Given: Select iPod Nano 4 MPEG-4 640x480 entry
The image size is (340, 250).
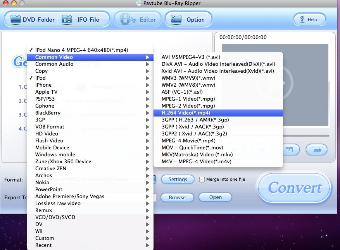Looking at the screenshot, I should click(90, 50).
